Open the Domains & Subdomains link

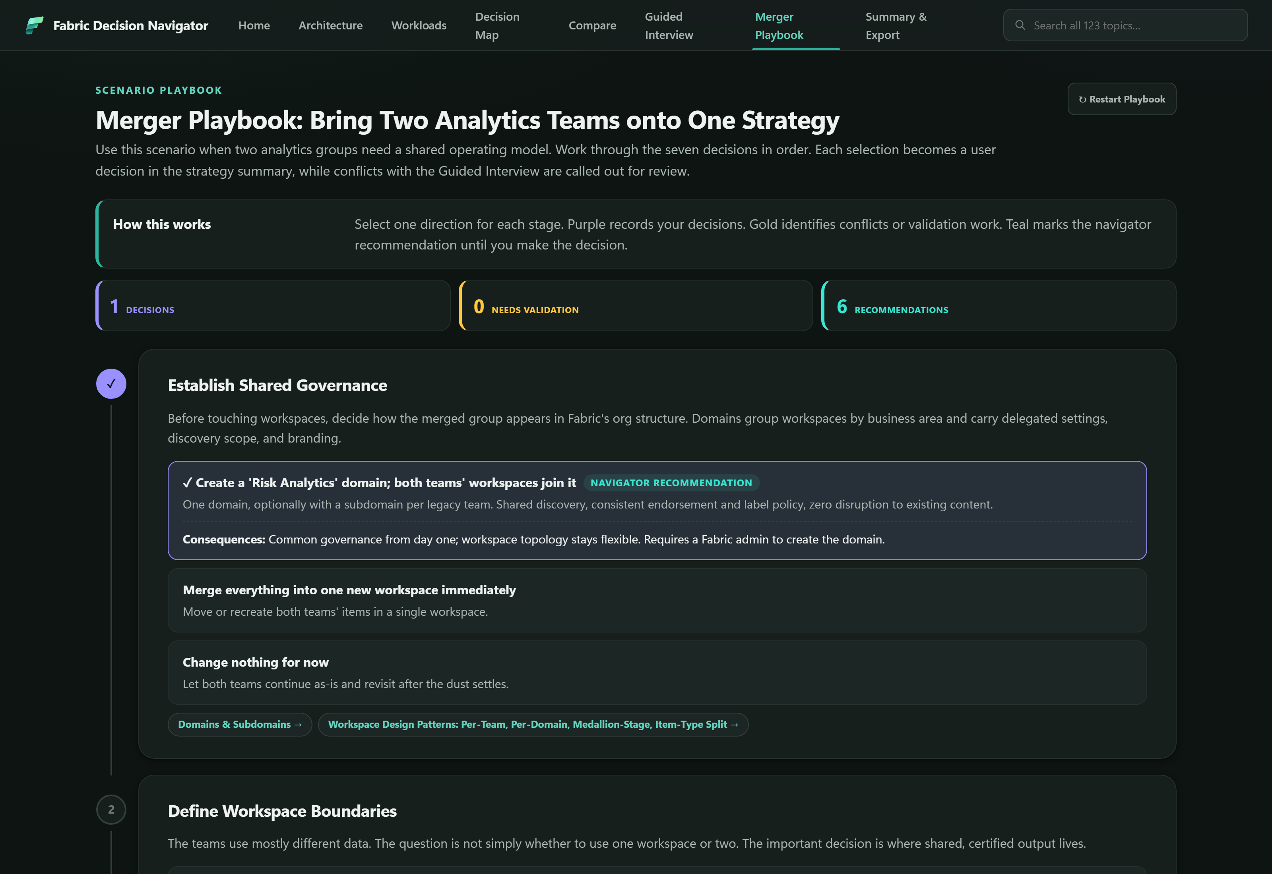click(240, 725)
